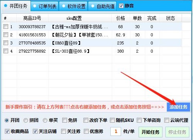Viewport: 193px width, 140px height.
Task: Open the 自助充值 tab
Action: pos(103,6)
